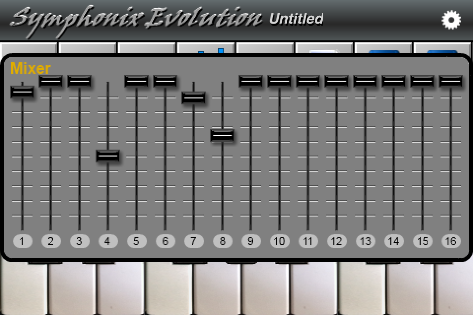
Task: Select mixer channel number 12 label
Action: tap(337, 241)
